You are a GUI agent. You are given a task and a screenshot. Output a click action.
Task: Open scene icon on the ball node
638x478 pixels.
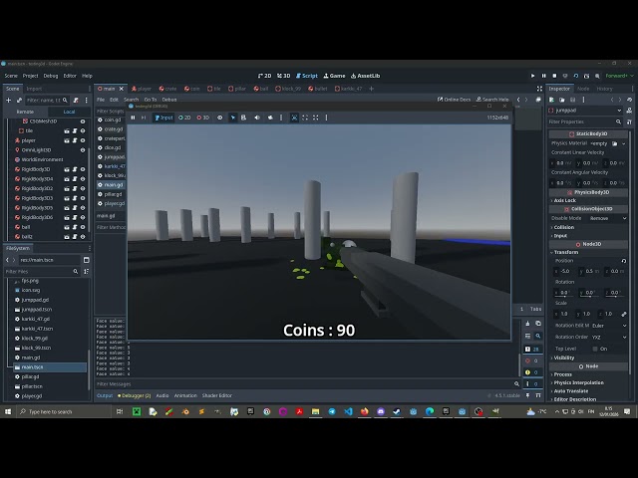pyautogui.click(x=67, y=227)
